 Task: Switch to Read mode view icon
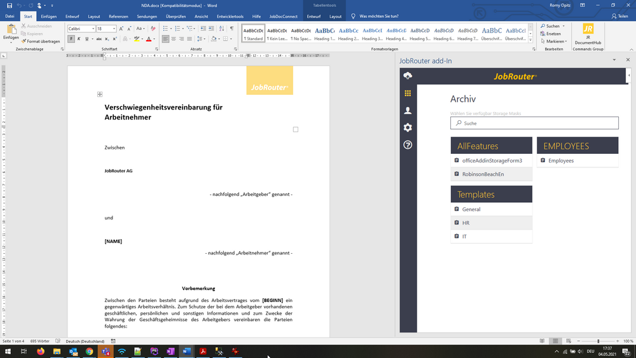(x=543, y=341)
